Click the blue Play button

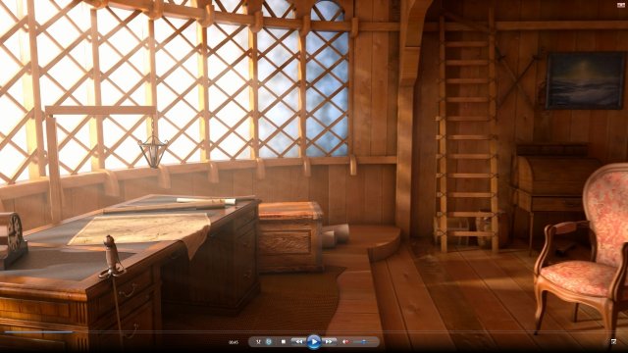(x=314, y=342)
